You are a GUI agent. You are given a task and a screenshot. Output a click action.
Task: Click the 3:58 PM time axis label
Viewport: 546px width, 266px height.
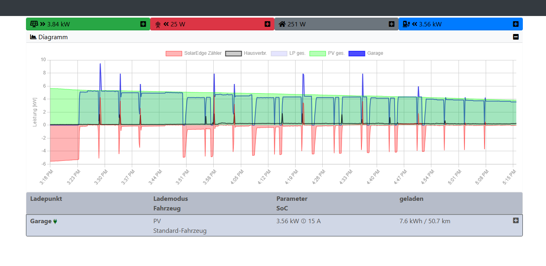[x=210, y=176]
